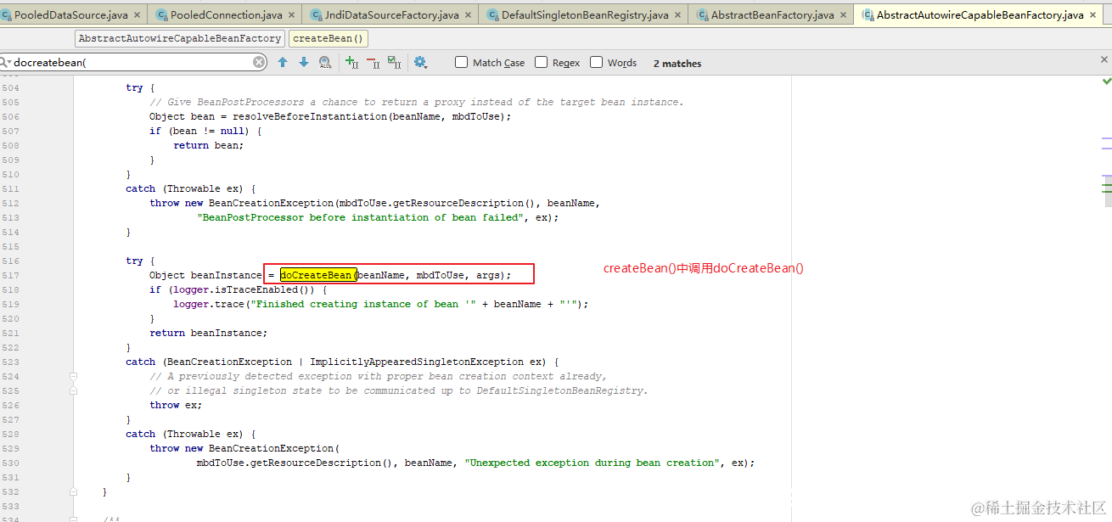Screen dimensions: 1112x522
Task: Close the PooledConnection.java tab
Action: click(292, 15)
